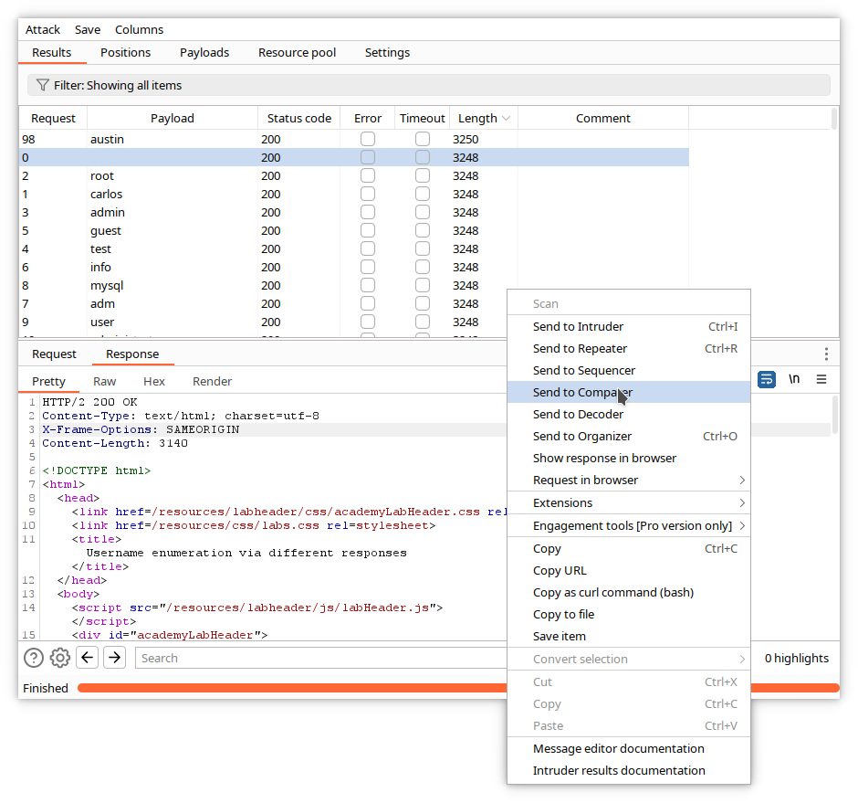Go to next search match arrow
Screen dimensions: 858x803
tap(114, 658)
